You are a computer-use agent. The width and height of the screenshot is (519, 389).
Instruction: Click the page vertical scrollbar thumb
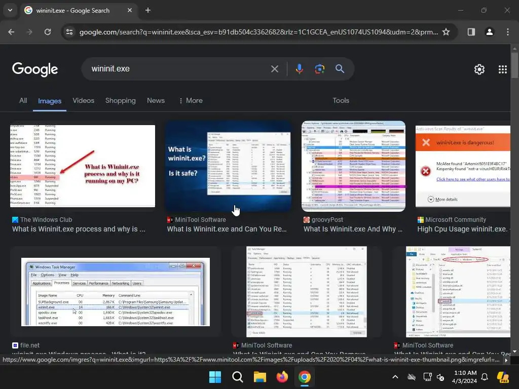[x=514, y=65]
